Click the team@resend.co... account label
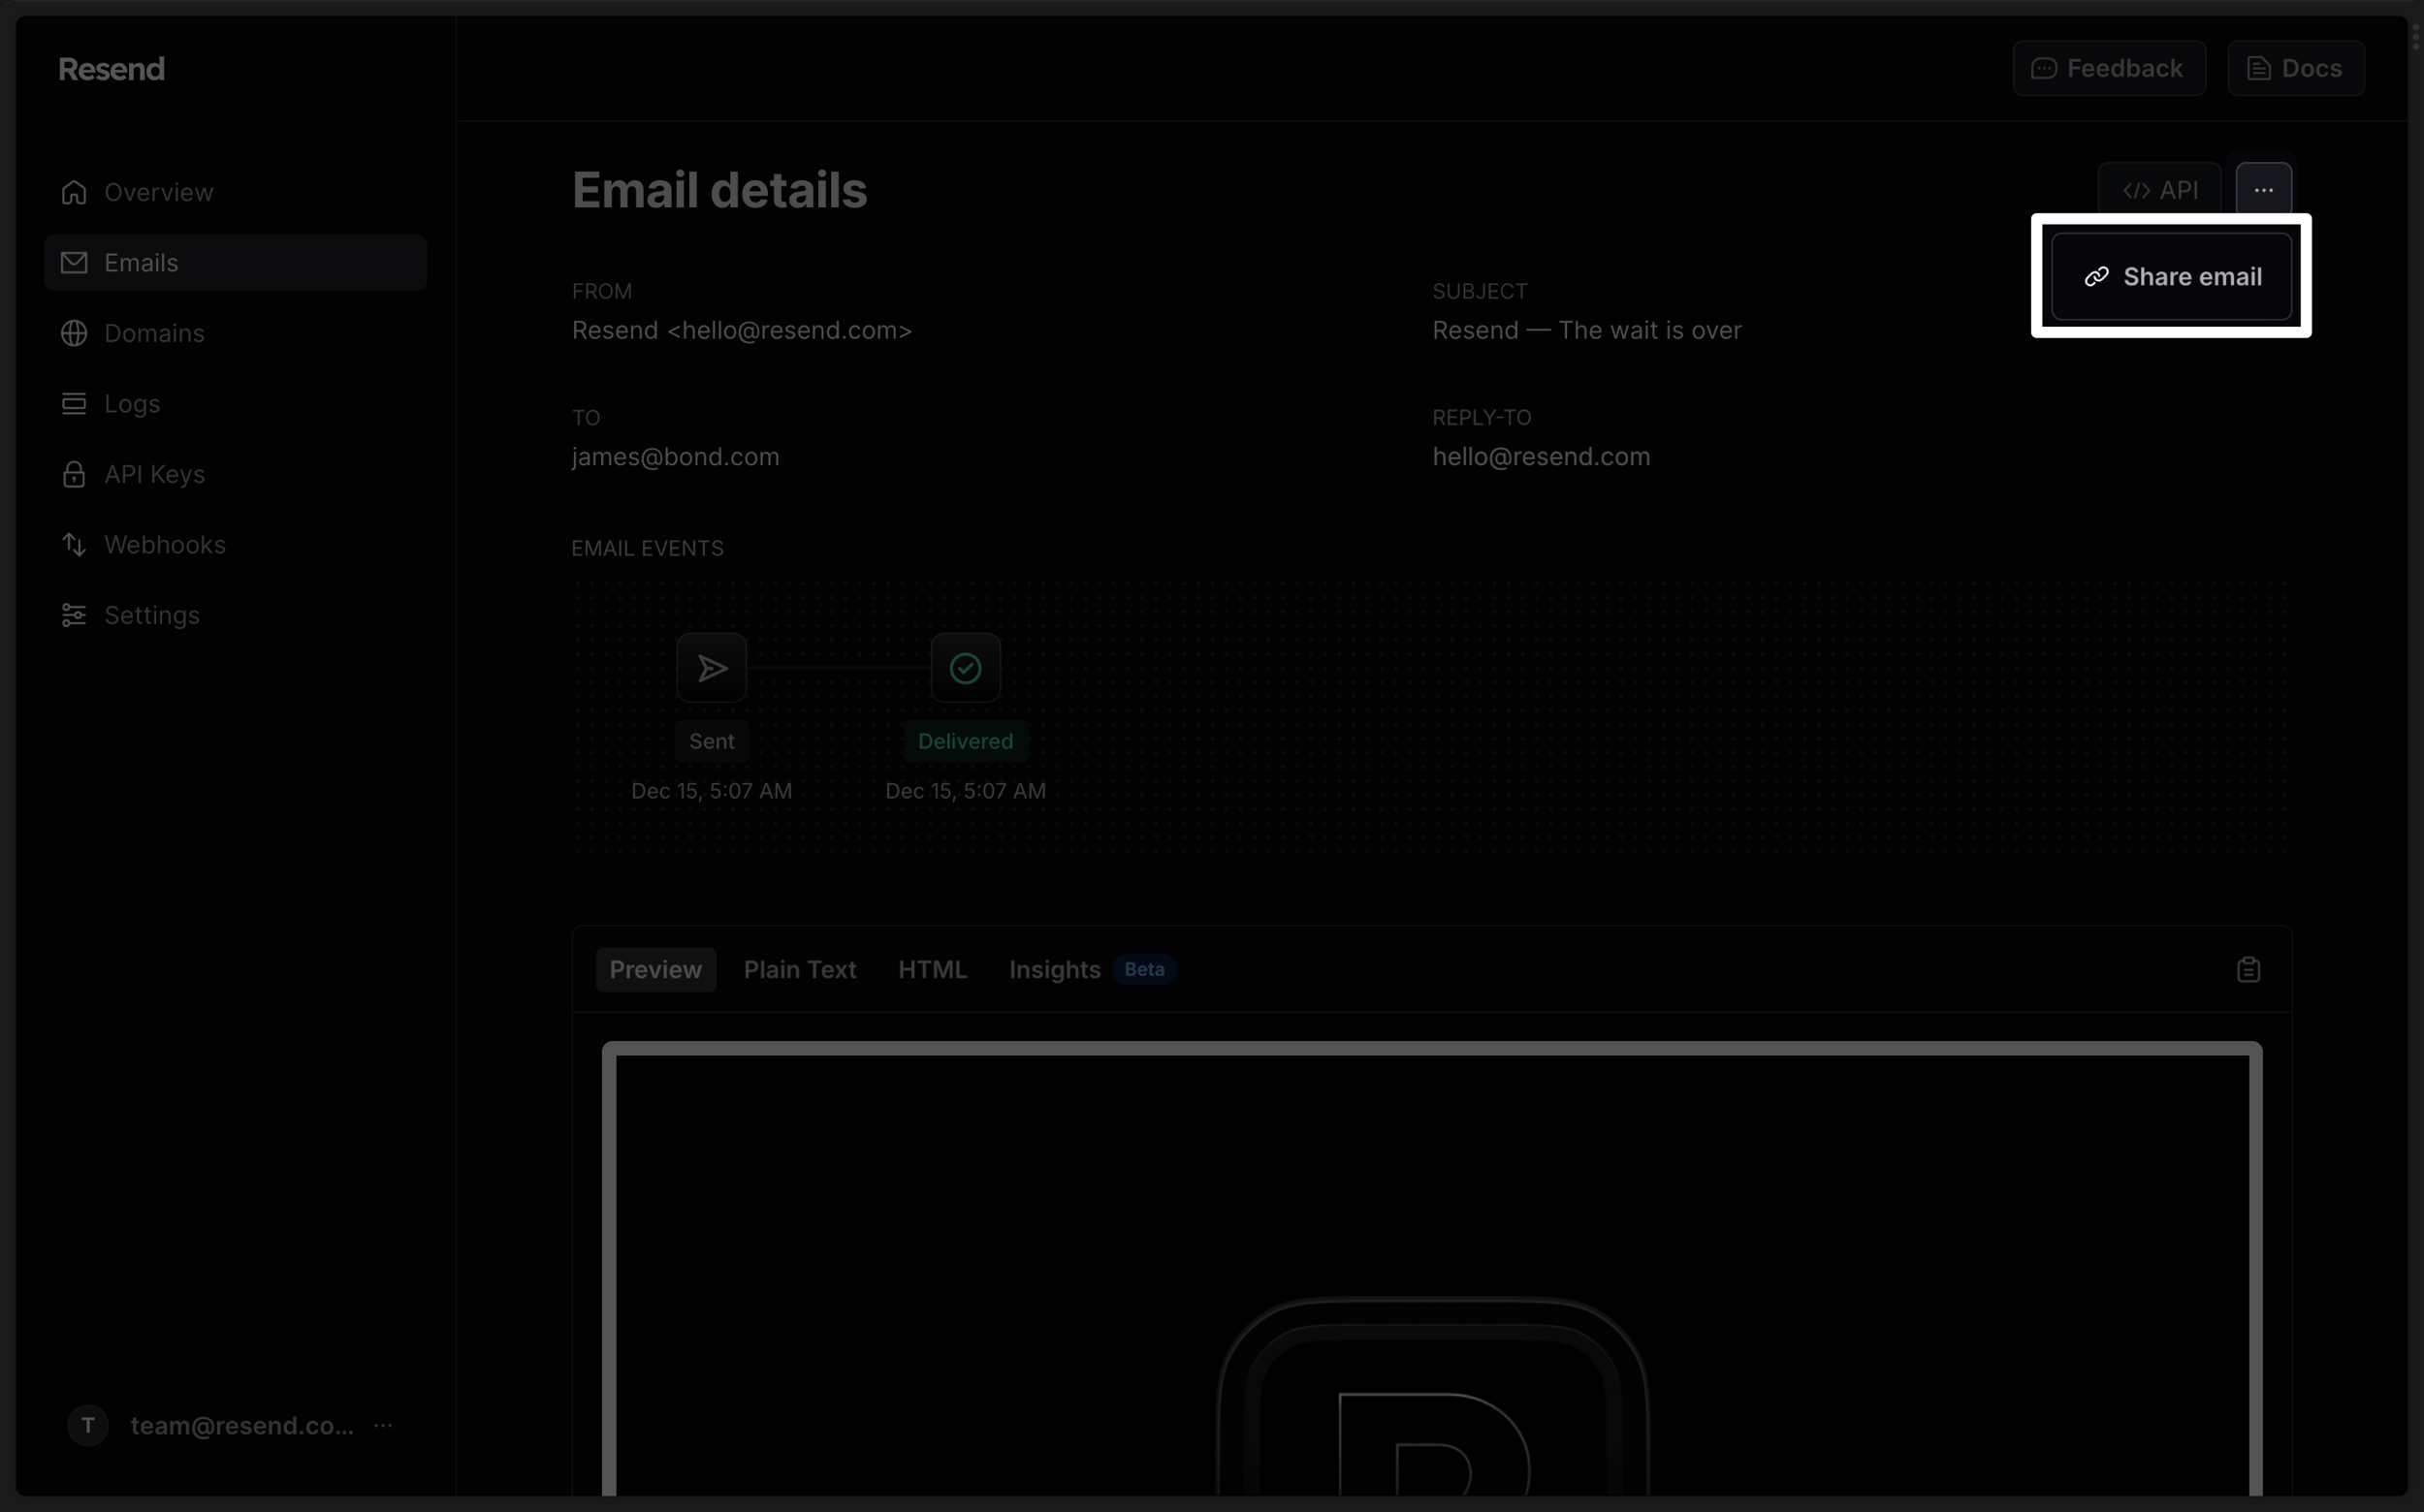 [242, 1425]
